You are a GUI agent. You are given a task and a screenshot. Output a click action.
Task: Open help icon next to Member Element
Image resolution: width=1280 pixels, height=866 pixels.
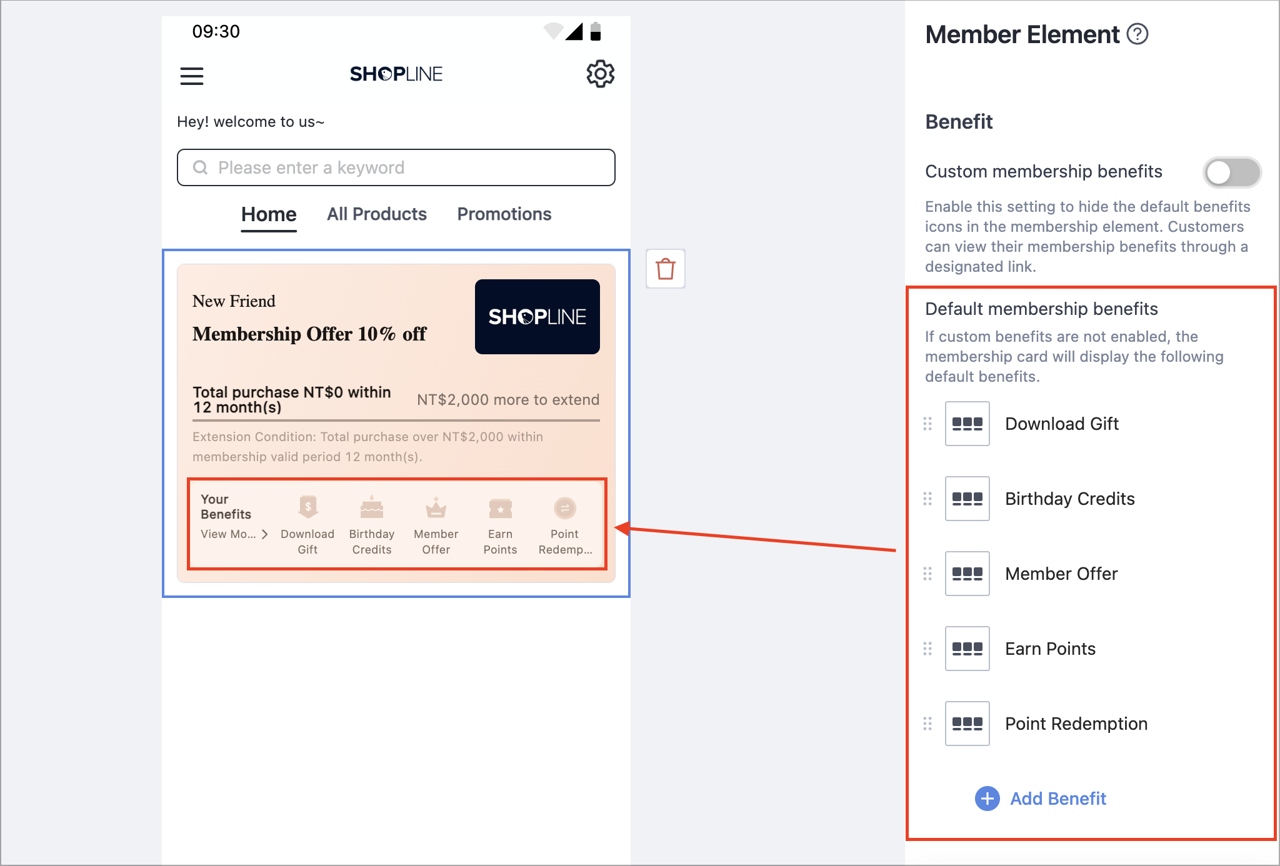[x=1137, y=34]
